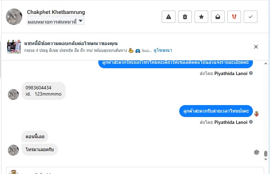This screenshot has width=270, height=174.
Task: Flag conversation with red exclamation icon
Action: (x=234, y=17)
